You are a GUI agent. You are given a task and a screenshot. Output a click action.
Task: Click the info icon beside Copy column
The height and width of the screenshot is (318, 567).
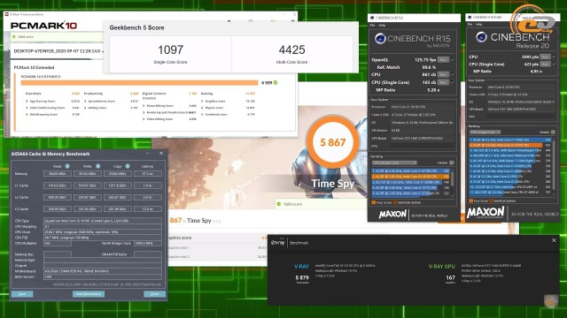[128, 166]
